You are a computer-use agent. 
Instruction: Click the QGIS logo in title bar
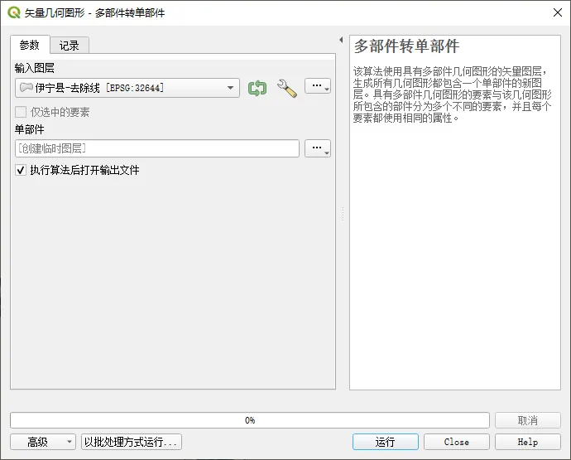pos(13,12)
